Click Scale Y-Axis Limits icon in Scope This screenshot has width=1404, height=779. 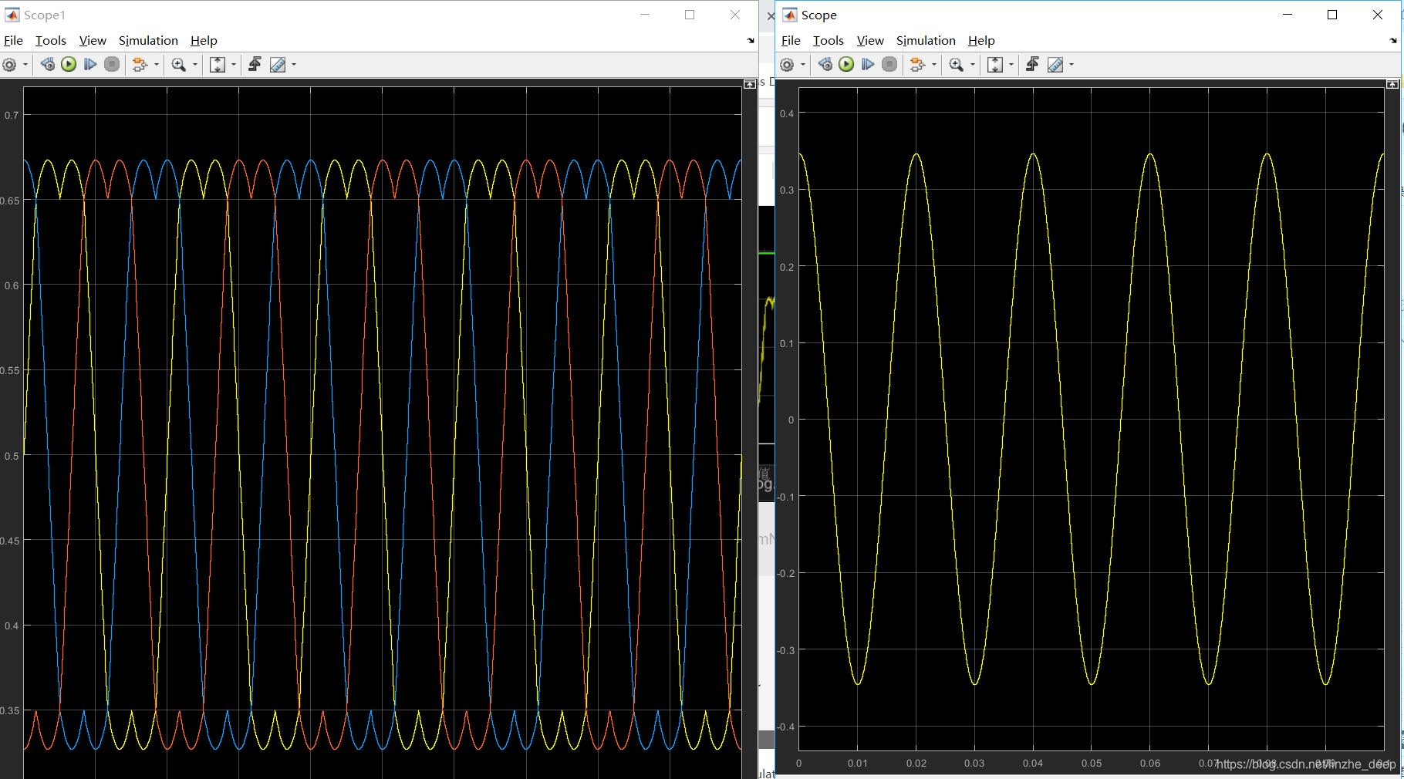995,65
